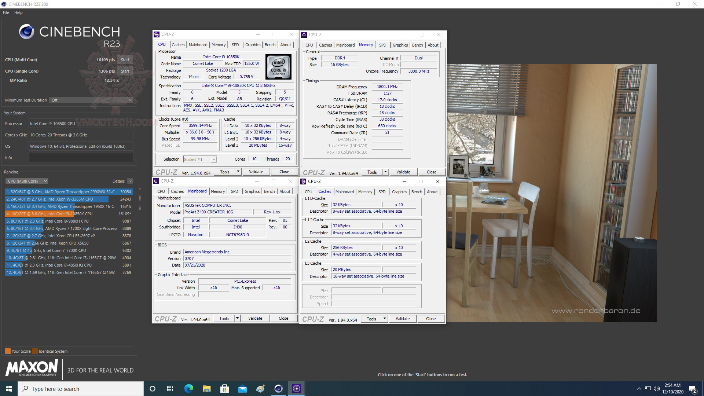The width and height of the screenshot is (704, 396).
Task: Open the Mail app icon
Action: tap(242, 389)
